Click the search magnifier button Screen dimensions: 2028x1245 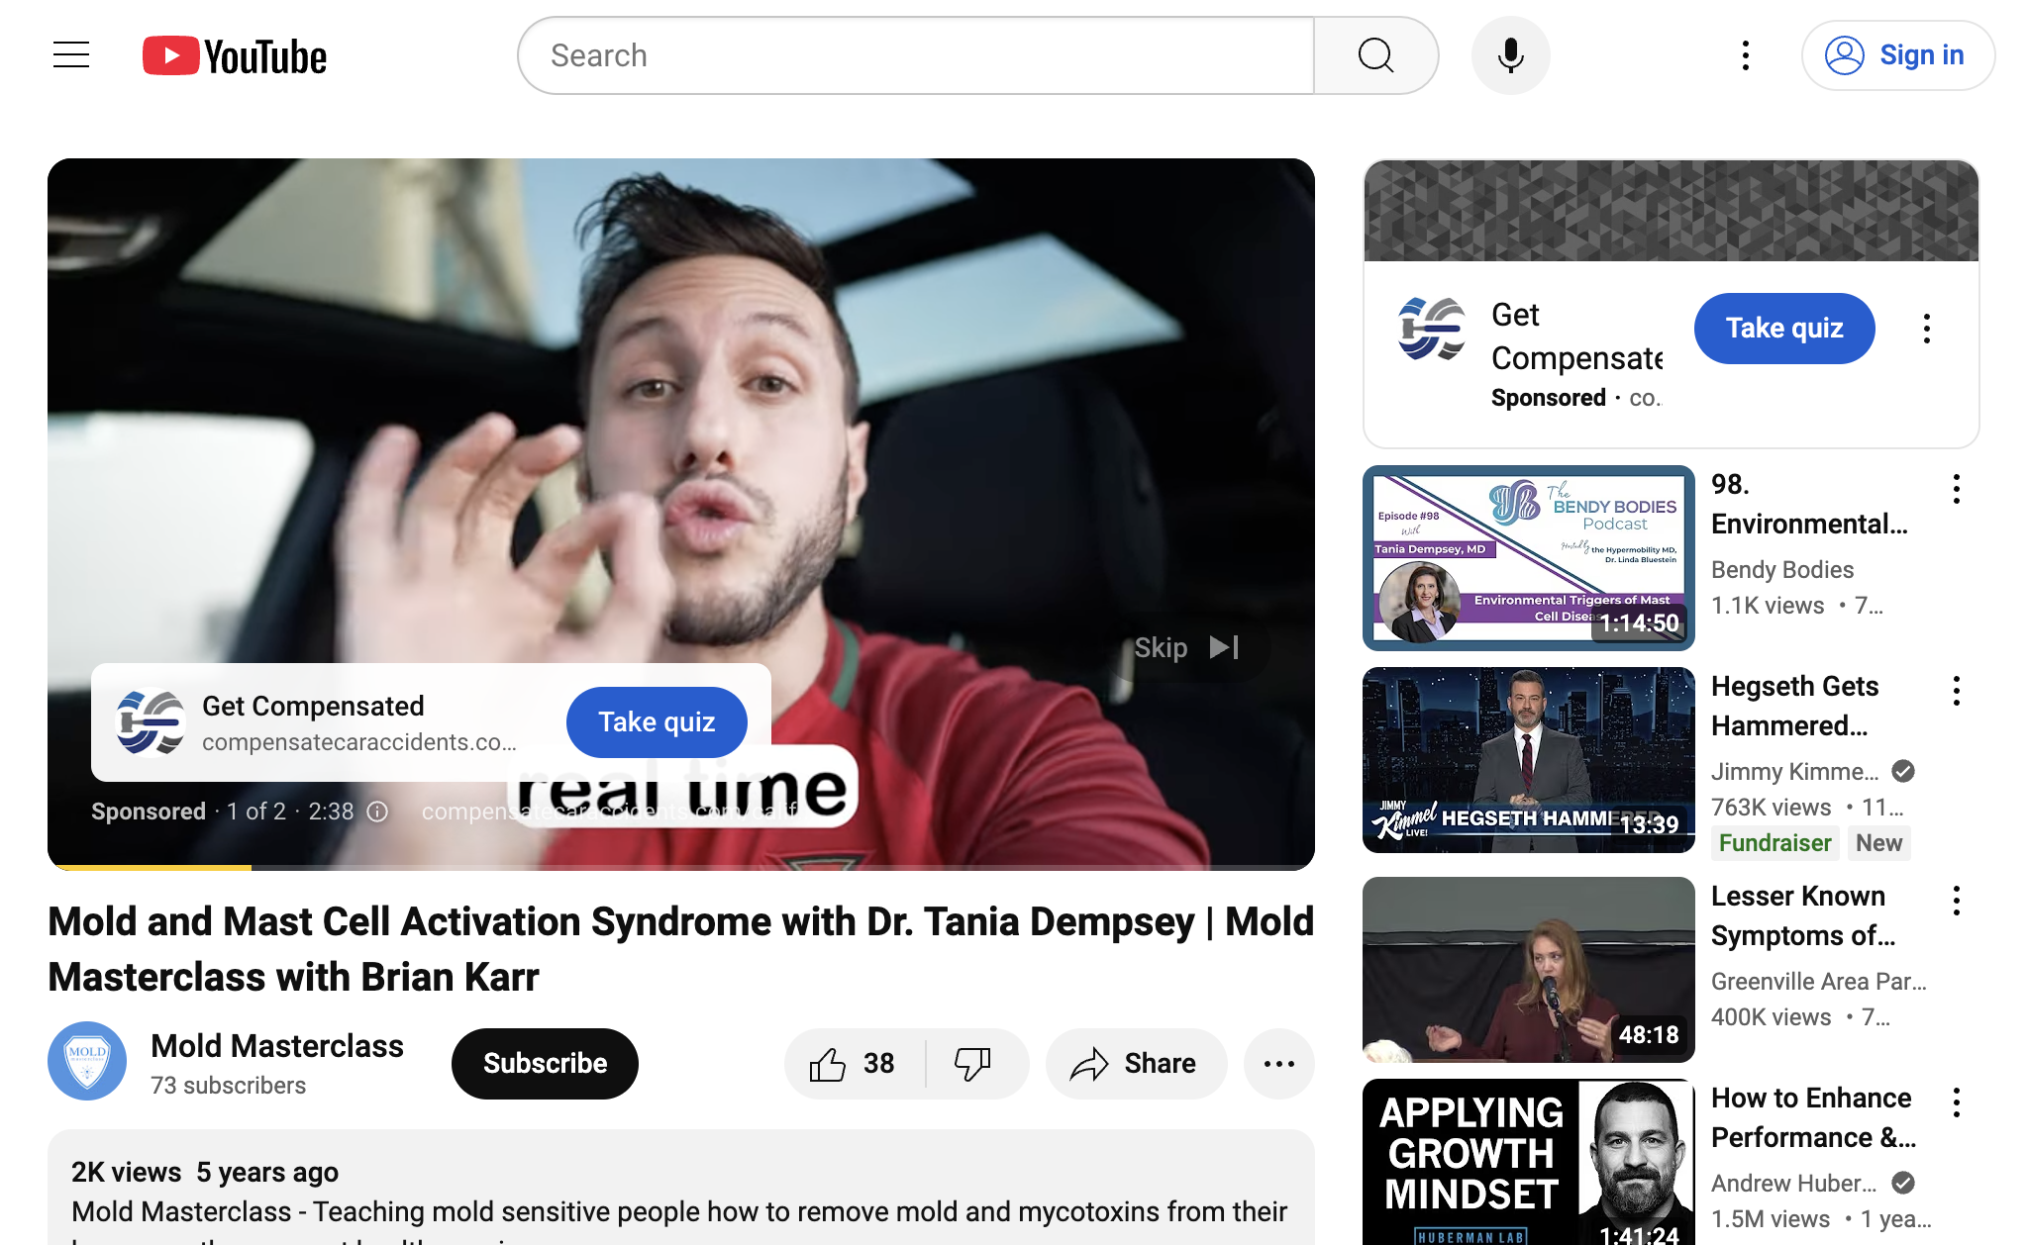click(1375, 55)
